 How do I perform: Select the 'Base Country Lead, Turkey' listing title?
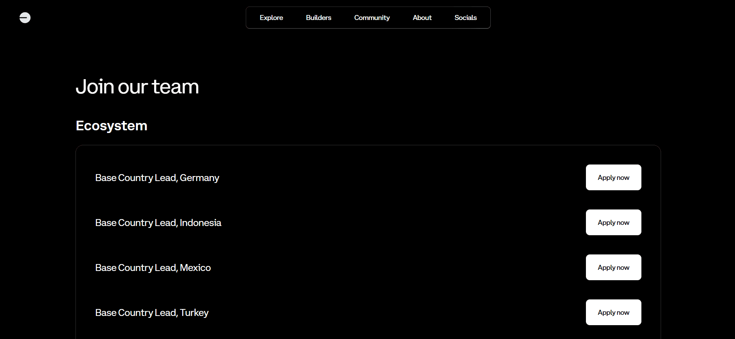152,313
